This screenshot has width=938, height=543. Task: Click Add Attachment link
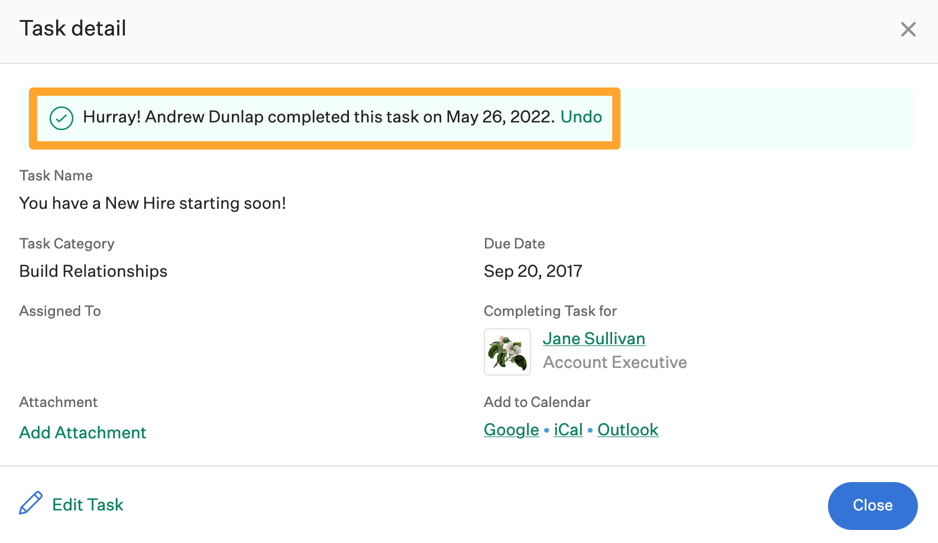[83, 432]
